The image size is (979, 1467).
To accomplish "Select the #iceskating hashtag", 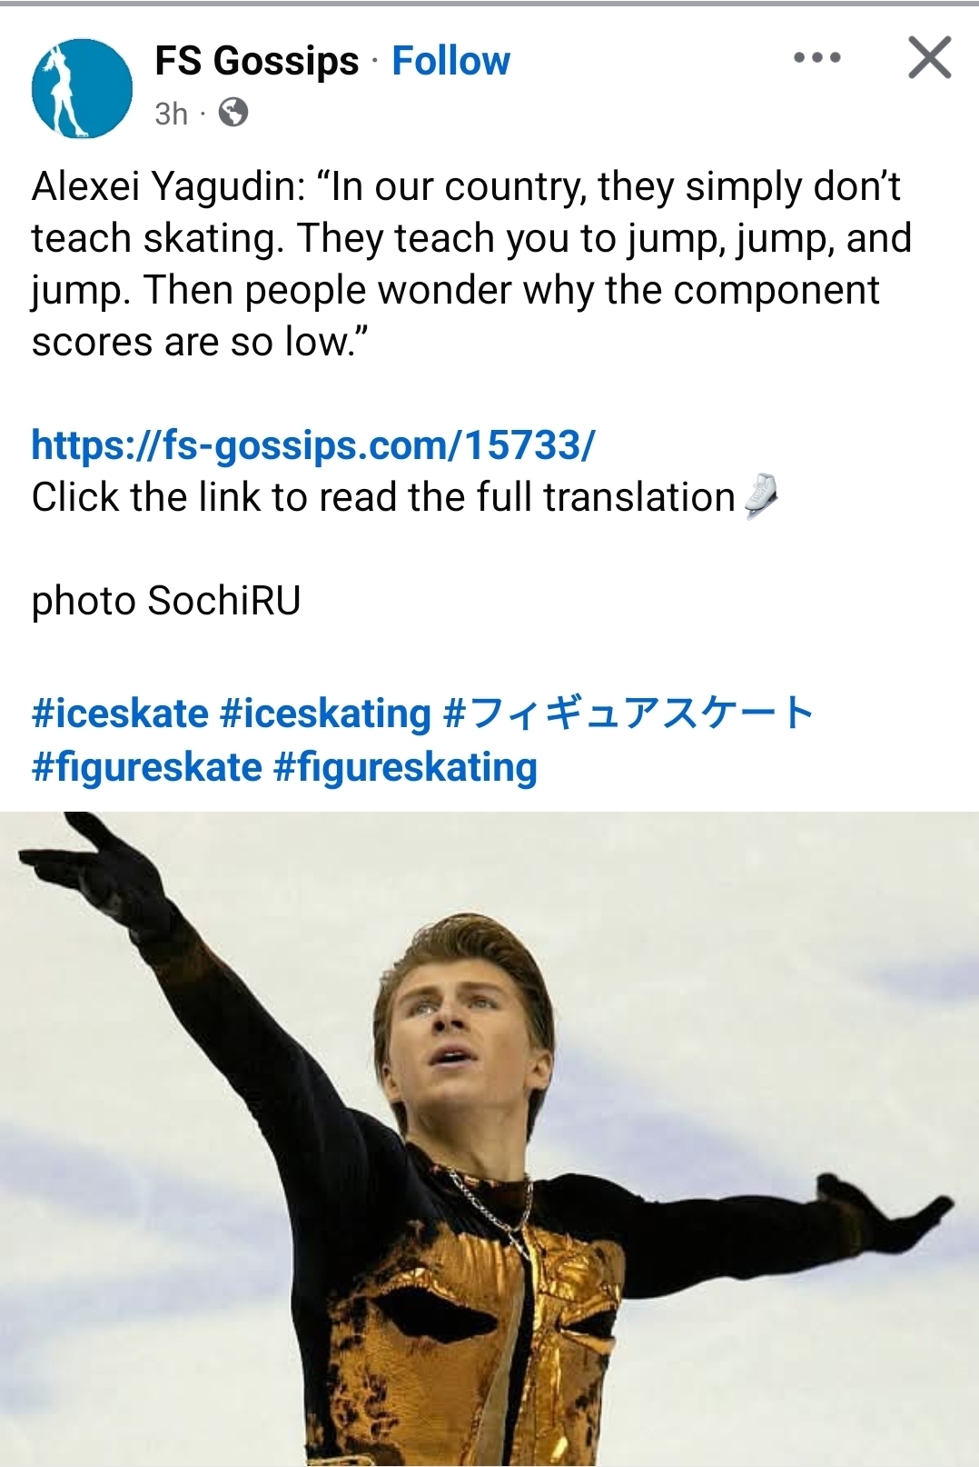I will [x=325, y=714].
